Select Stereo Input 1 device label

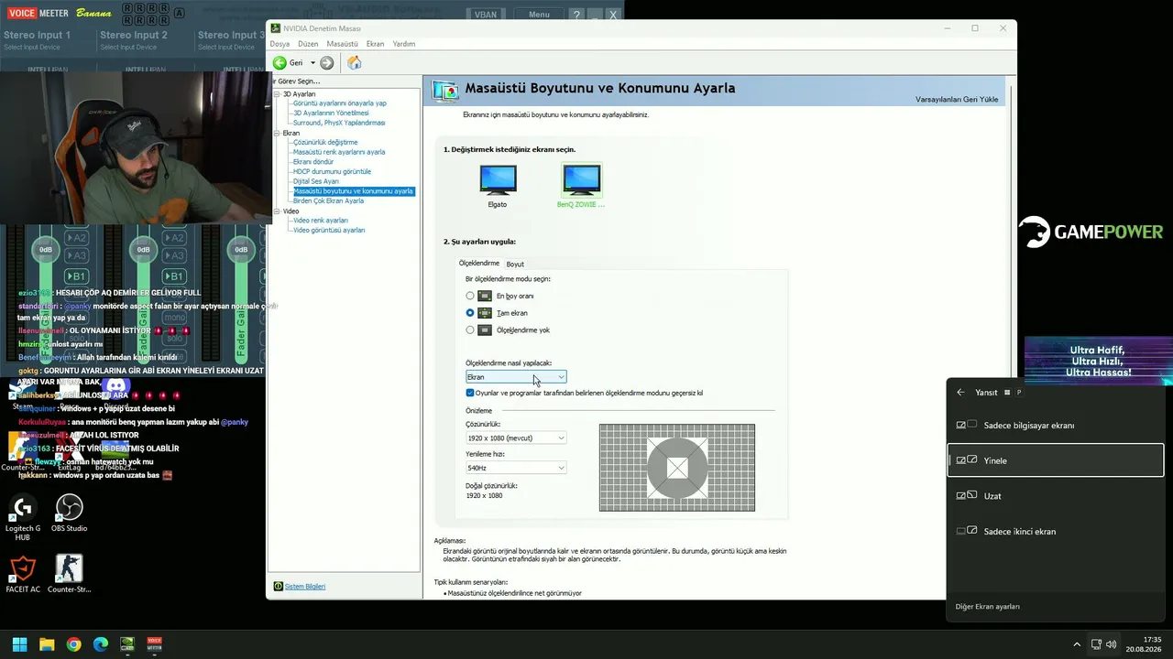[x=37, y=35]
